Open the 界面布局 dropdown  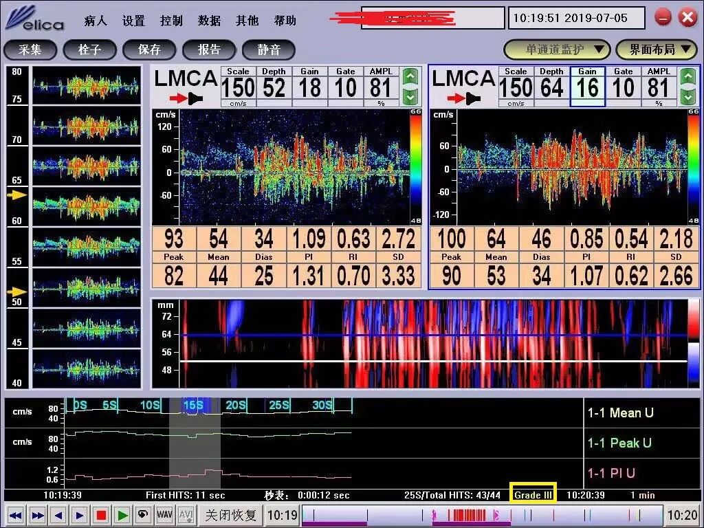click(657, 49)
